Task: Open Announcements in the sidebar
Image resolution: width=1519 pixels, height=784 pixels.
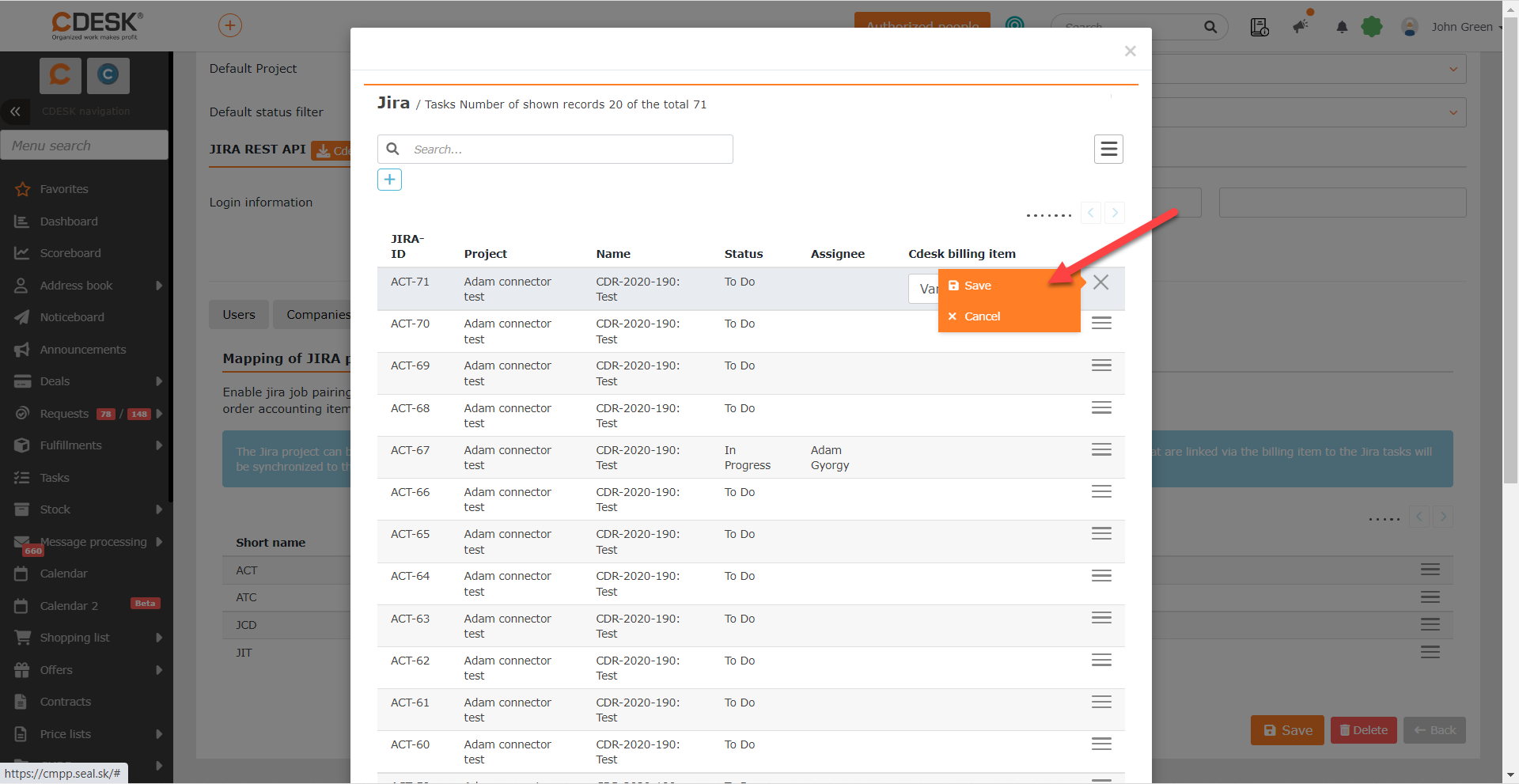Action: (83, 350)
